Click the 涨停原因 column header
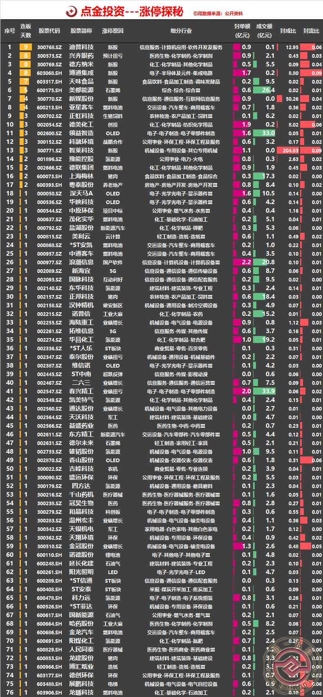The width and height of the screenshot is (323, 697). point(113,31)
